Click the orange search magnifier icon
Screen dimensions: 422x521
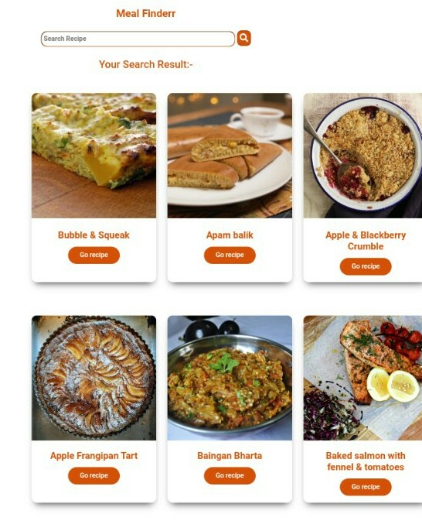pyautogui.click(x=243, y=38)
